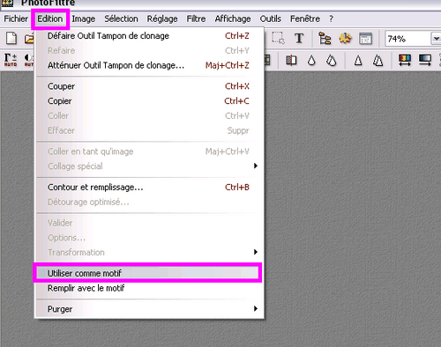This screenshot has width=441, height=347.
Task: Click the gradient icon with red line
Action: pyautogui.click(x=291, y=61)
